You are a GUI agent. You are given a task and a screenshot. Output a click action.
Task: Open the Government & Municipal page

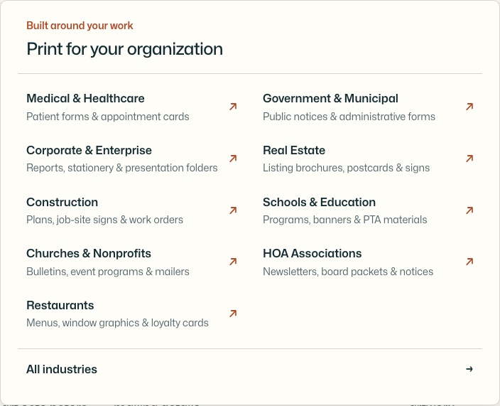tap(368, 107)
